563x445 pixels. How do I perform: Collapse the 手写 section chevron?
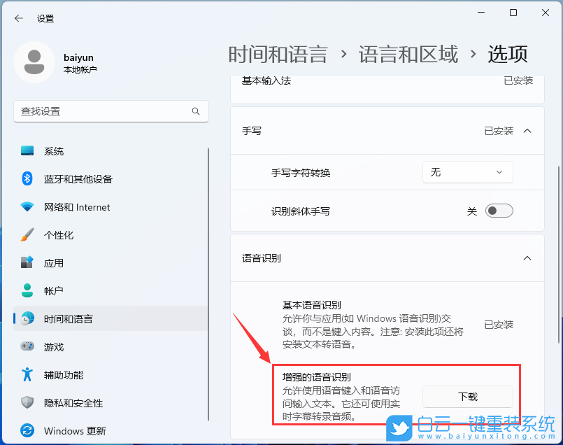[527, 131]
